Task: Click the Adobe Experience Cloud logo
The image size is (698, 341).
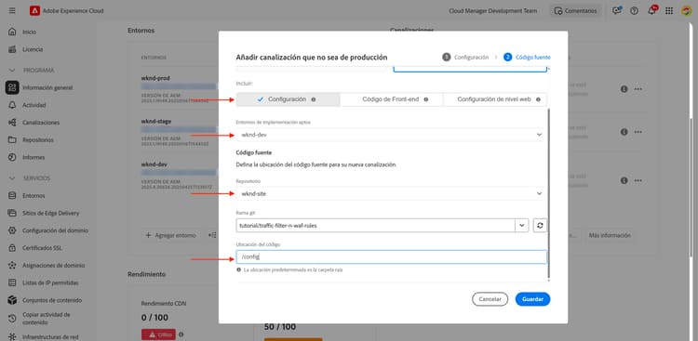Action: [35, 10]
